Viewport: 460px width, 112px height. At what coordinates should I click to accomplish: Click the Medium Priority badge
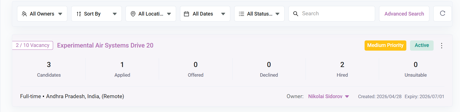click(x=385, y=45)
